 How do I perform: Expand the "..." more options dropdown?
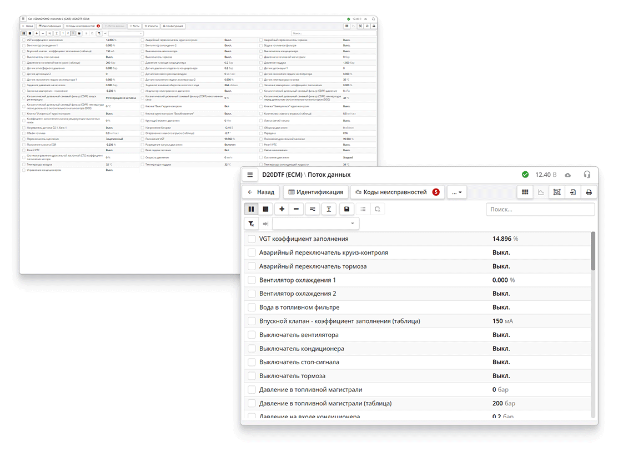coord(457,192)
